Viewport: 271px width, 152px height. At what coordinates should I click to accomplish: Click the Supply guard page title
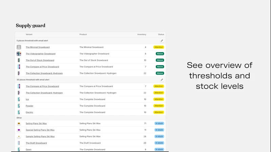[x=30, y=26]
